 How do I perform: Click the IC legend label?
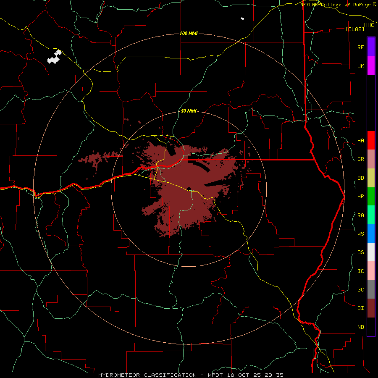coord(360,271)
